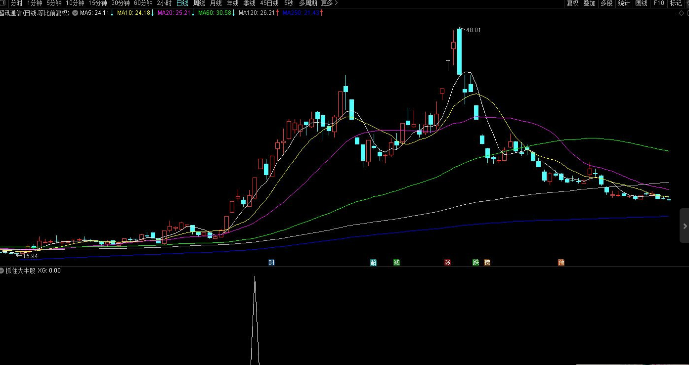Image resolution: width=689 pixels, height=365 pixels.
Task: Open the 抓住大牛股 indicator dropdown
Action: point(2,271)
